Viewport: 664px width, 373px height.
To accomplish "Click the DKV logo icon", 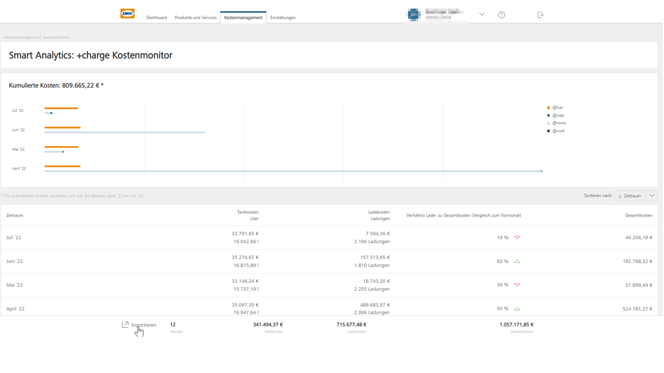I will click(127, 14).
